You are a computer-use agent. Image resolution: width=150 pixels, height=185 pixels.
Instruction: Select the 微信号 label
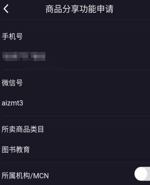click(x=12, y=83)
